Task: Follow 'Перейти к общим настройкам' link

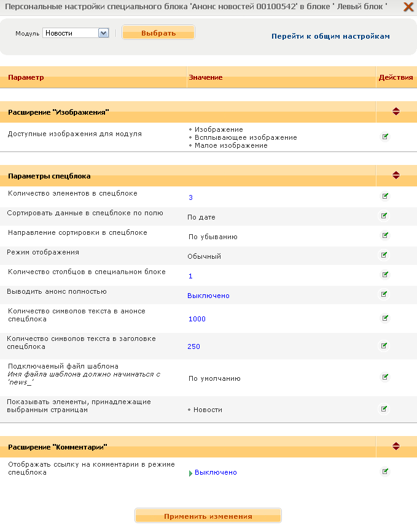Action: pos(330,36)
